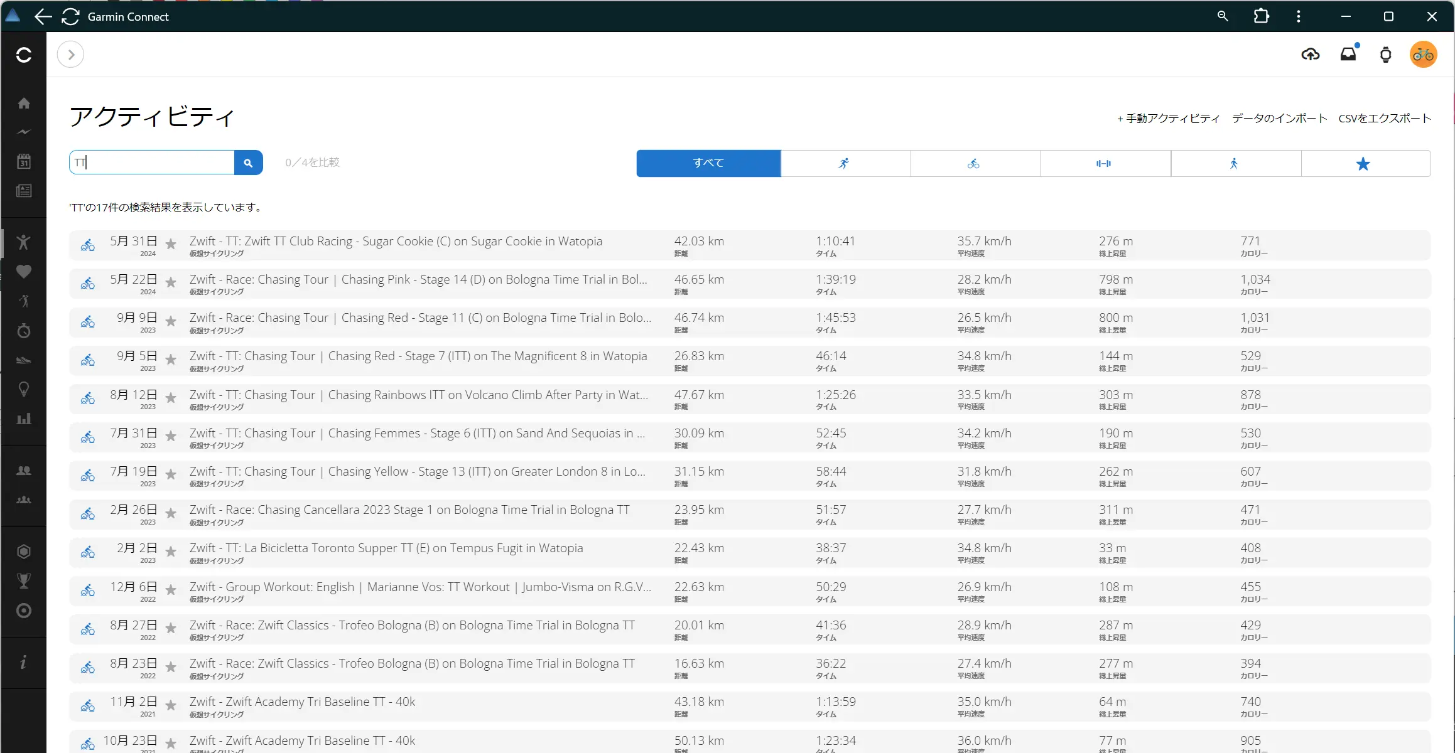Open the circular target icon in sidebar

(24, 611)
